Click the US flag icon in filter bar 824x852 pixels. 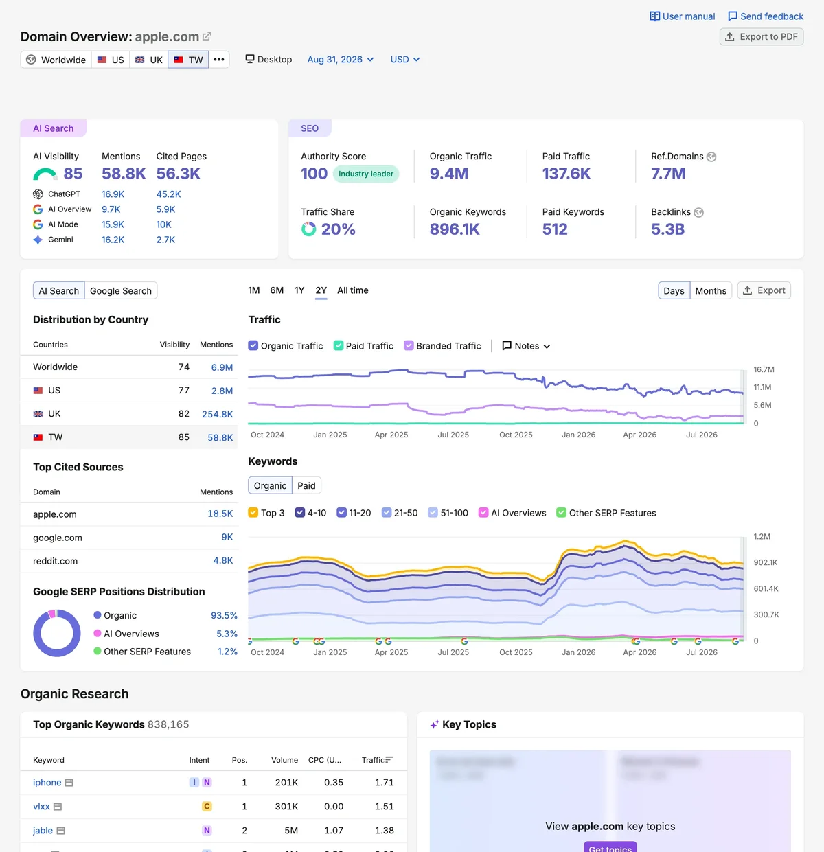point(102,60)
